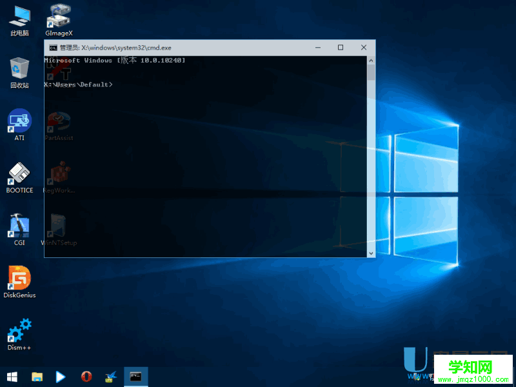Click the blue bird taskbar icon
Image resolution: width=516 pixels, height=387 pixels.
(x=111, y=377)
